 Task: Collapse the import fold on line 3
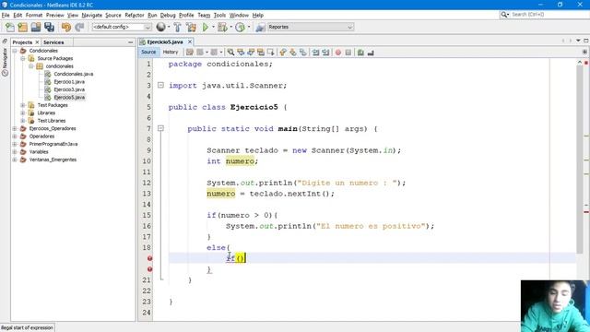[160, 86]
